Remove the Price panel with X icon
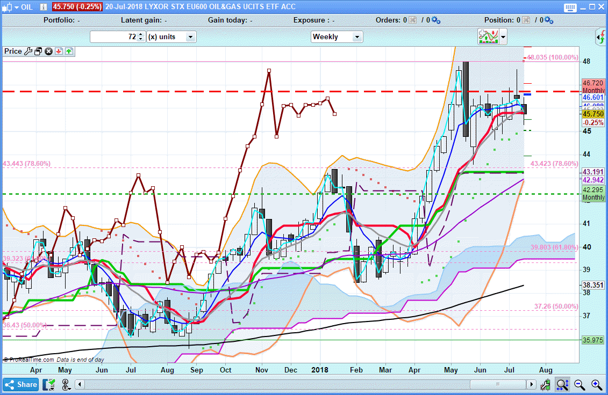Image resolution: width=608 pixels, height=395 pixels. [x=48, y=52]
